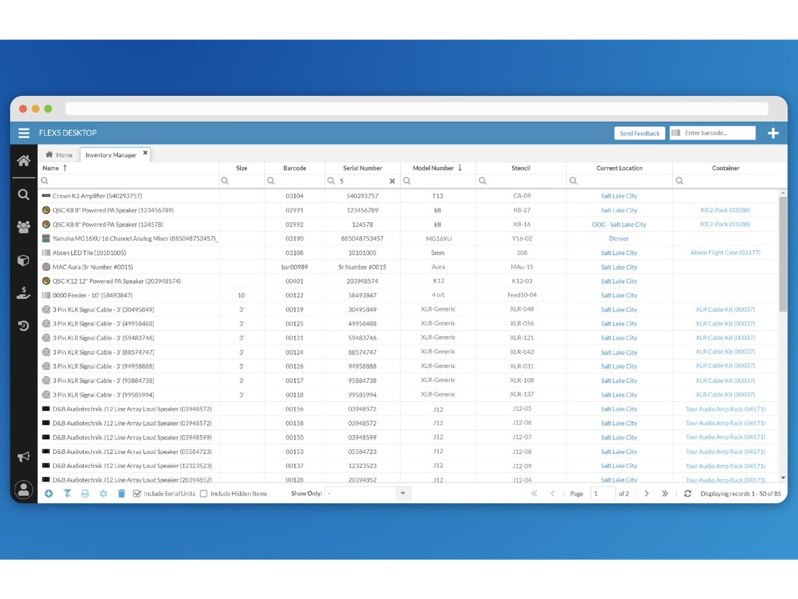
Task: Sort by Current Location column header
Action: coord(619,168)
